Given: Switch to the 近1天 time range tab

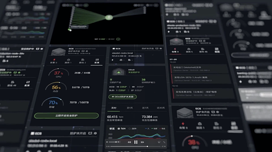Looking at the screenshot, I should click(130, 108).
